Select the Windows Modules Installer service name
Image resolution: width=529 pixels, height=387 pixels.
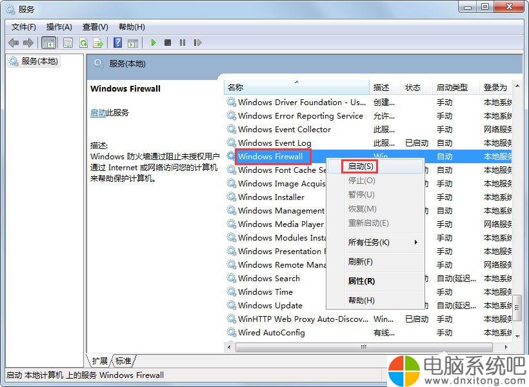pos(282,237)
